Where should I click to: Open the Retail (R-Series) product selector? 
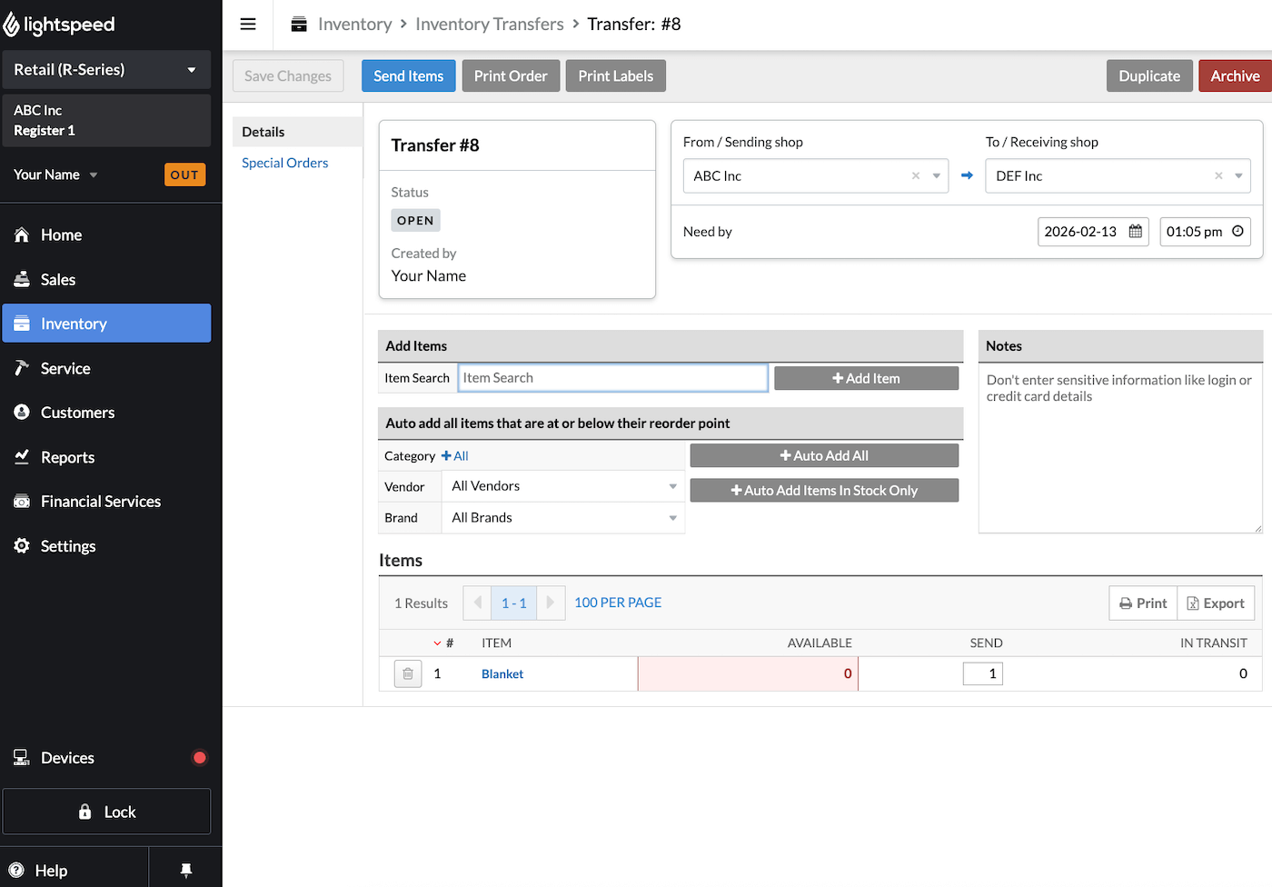click(x=106, y=69)
